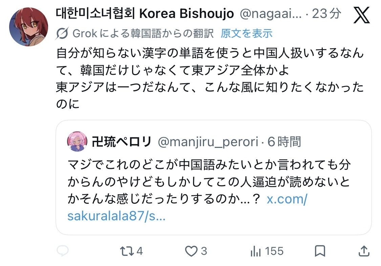
Task: Open 卍琉ペロリ avatar in quoted tweet
Action: (78, 141)
